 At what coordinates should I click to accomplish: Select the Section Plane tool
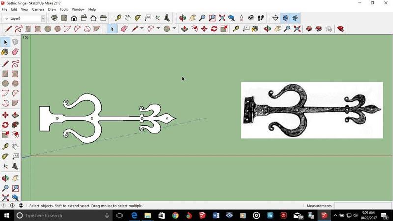[275, 18]
